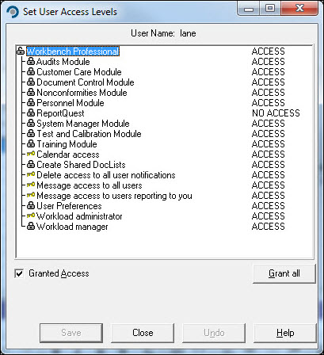The width and height of the screenshot is (324, 355).
Task: Select the Nonconformities Module entry
Action: coord(82,93)
